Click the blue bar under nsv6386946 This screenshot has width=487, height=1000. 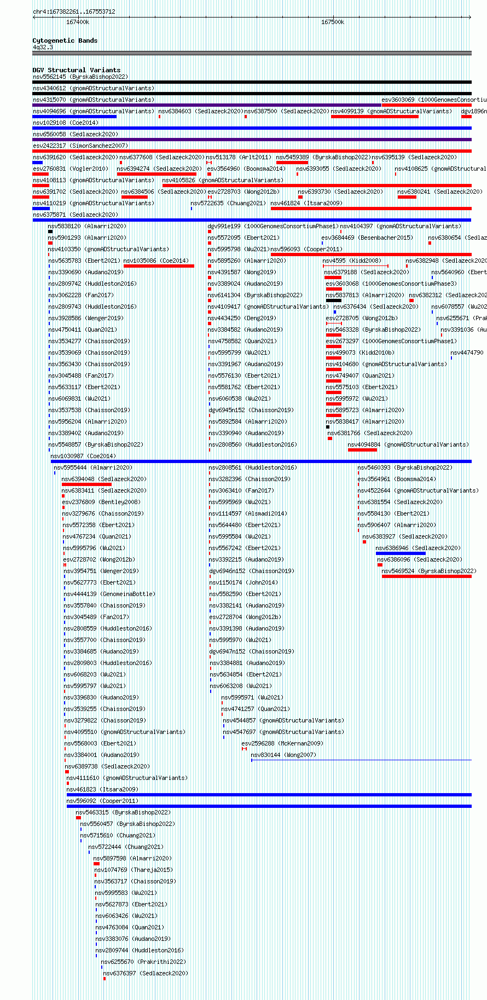tap(401, 553)
